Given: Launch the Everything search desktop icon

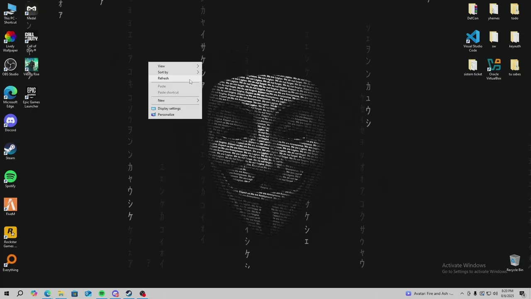Looking at the screenshot, I should [10, 263].
